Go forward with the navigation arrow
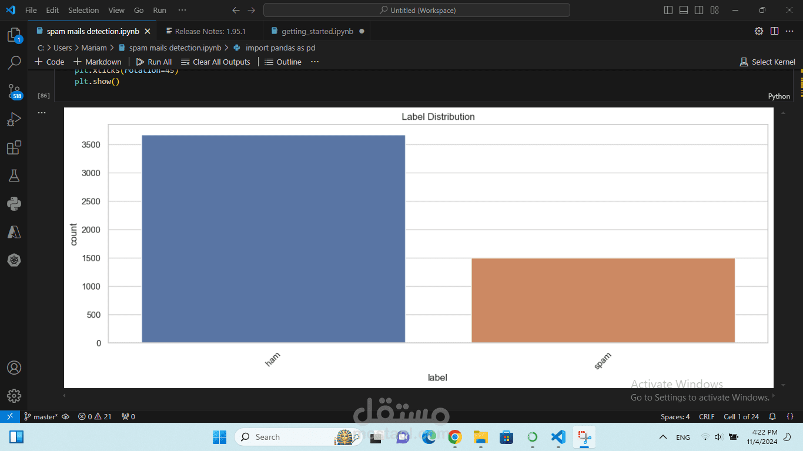The image size is (803, 451). click(252, 10)
